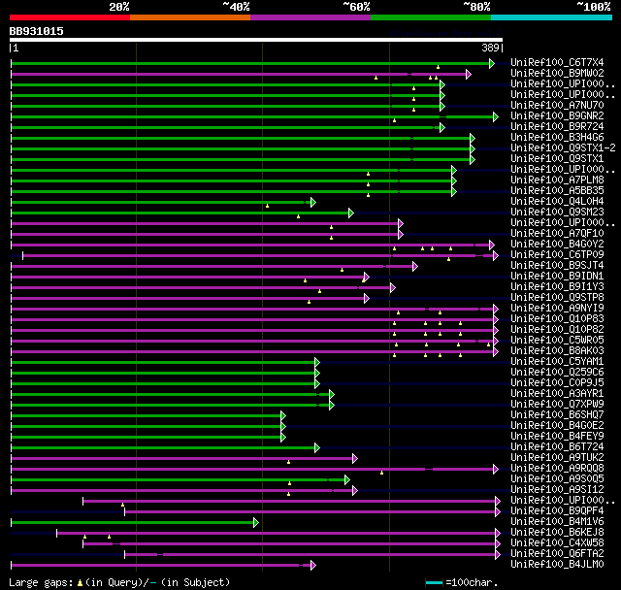
Task: Click the purple ~60% identity legend segment
Action: click(310, 17)
